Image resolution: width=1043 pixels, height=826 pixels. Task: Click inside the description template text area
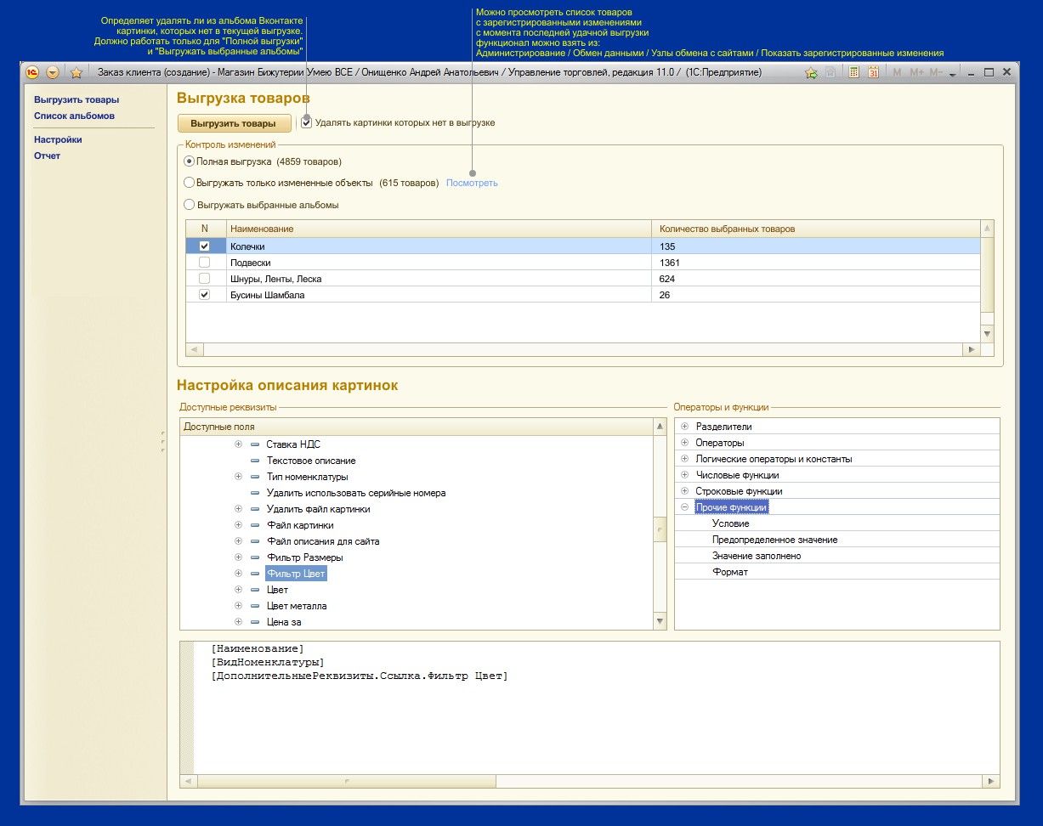pyautogui.click(x=595, y=722)
